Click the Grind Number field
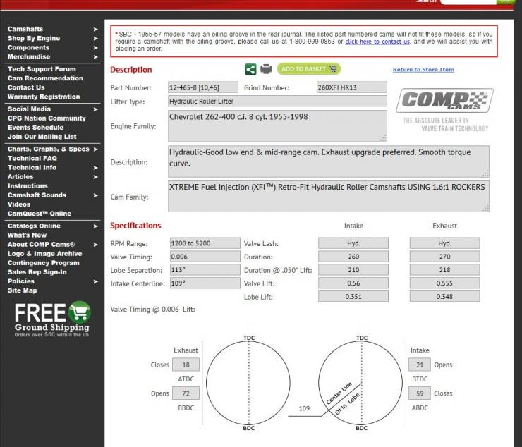 click(351, 87)
